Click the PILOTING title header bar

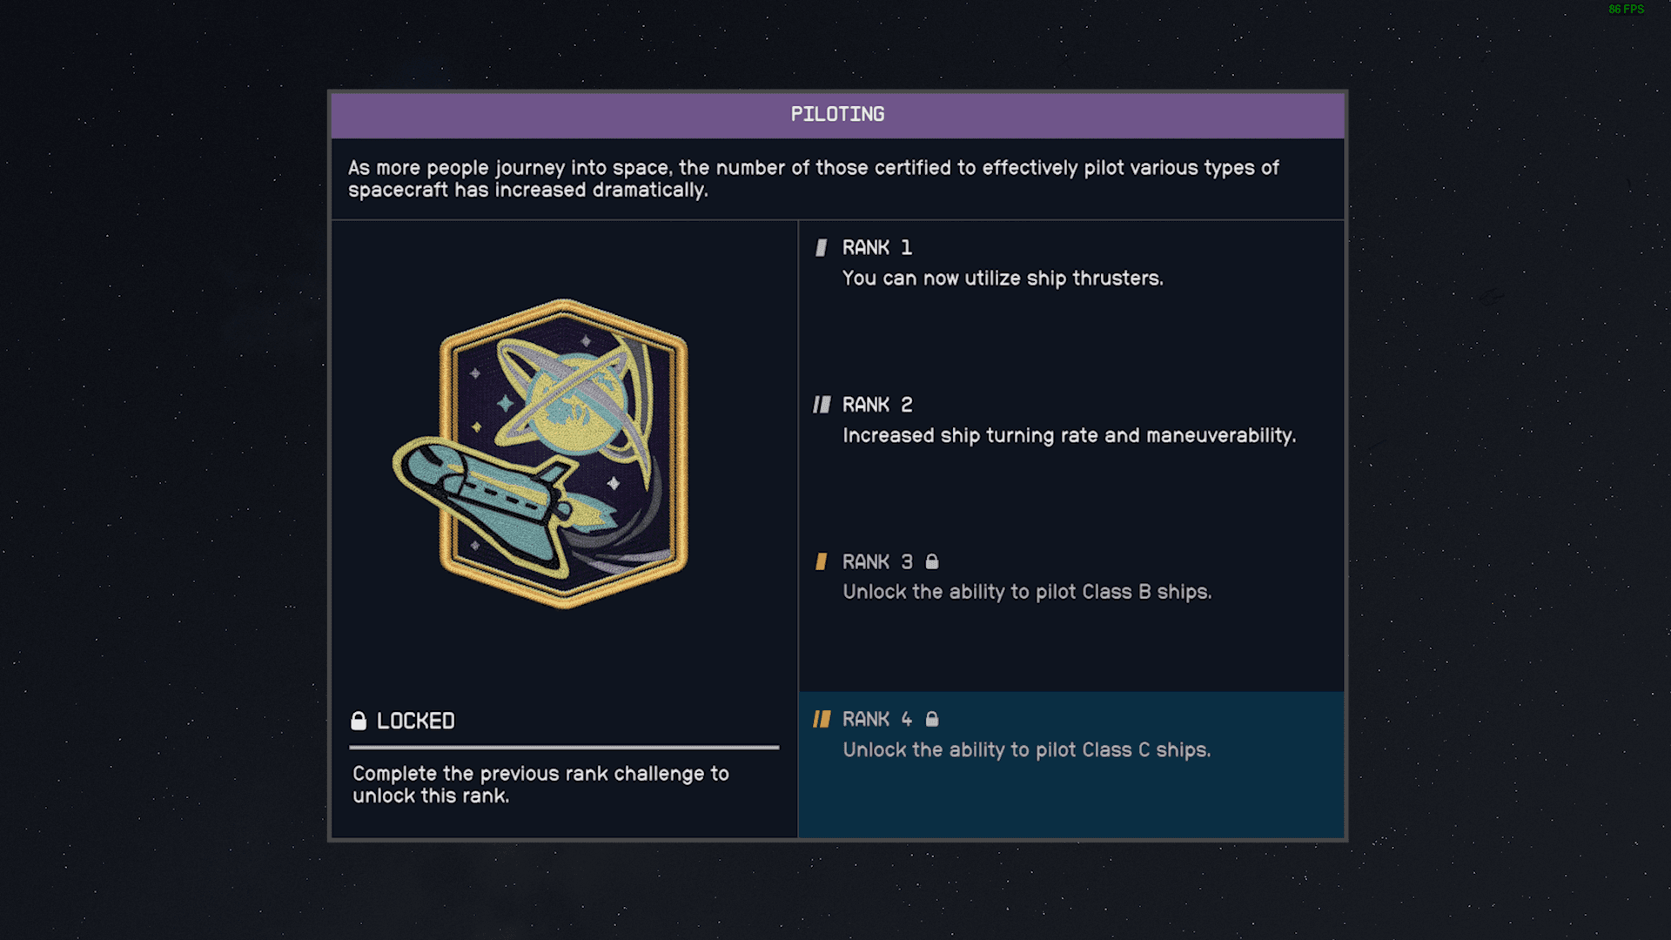[837, 115]
